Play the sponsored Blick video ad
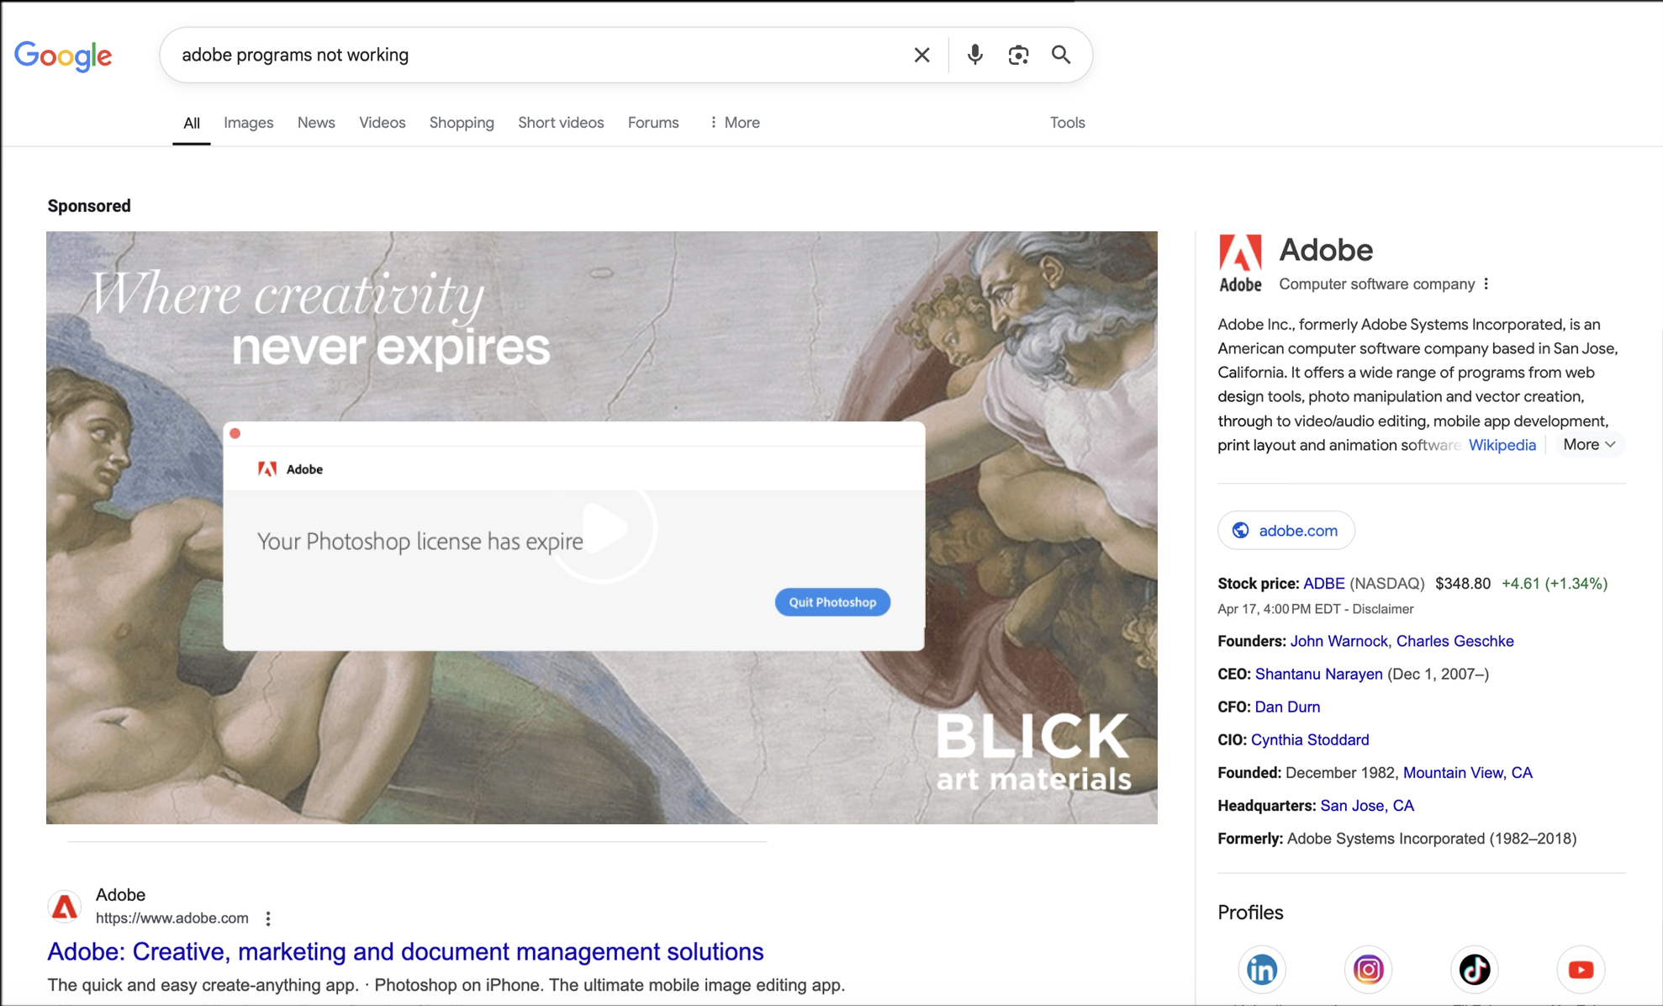The image size is (1663, 1006). coord(602,528)
